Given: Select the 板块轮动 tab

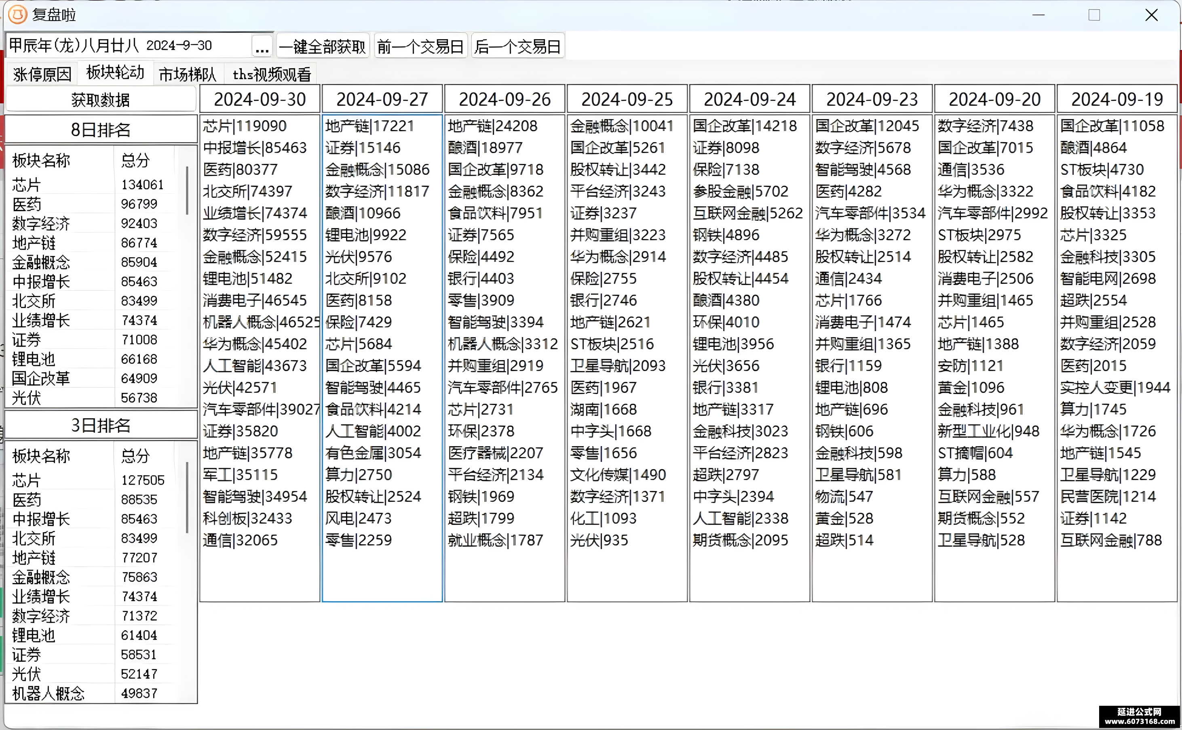Looking at the screenshot, I should (115, 73).
